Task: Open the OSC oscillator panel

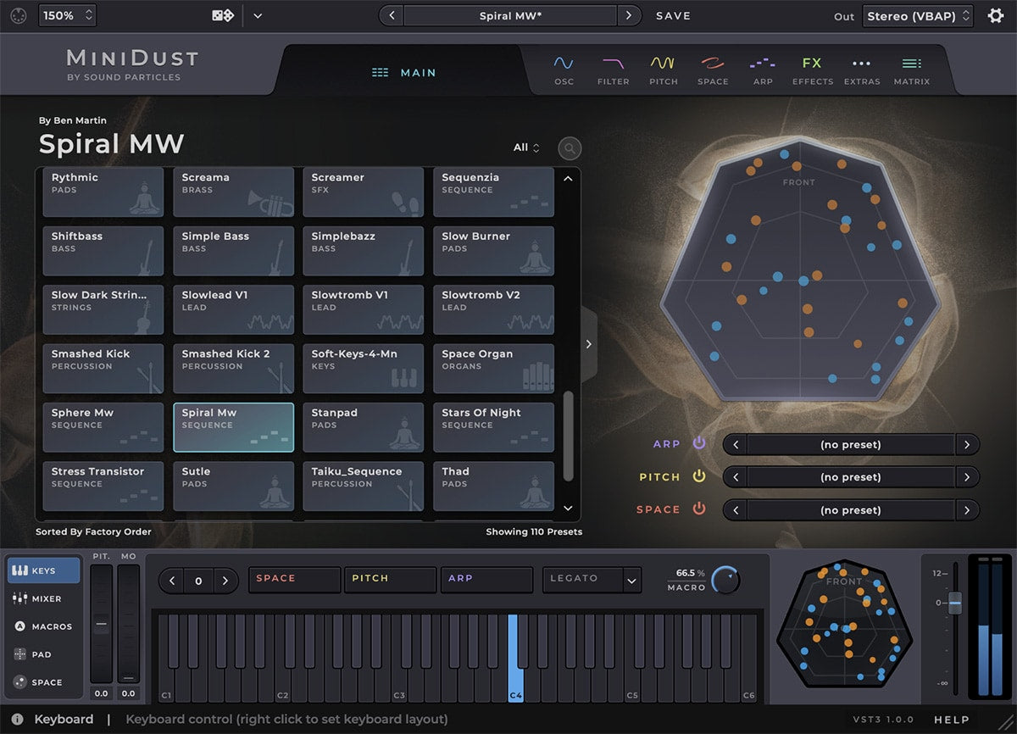Action: [x=564, y=68]
